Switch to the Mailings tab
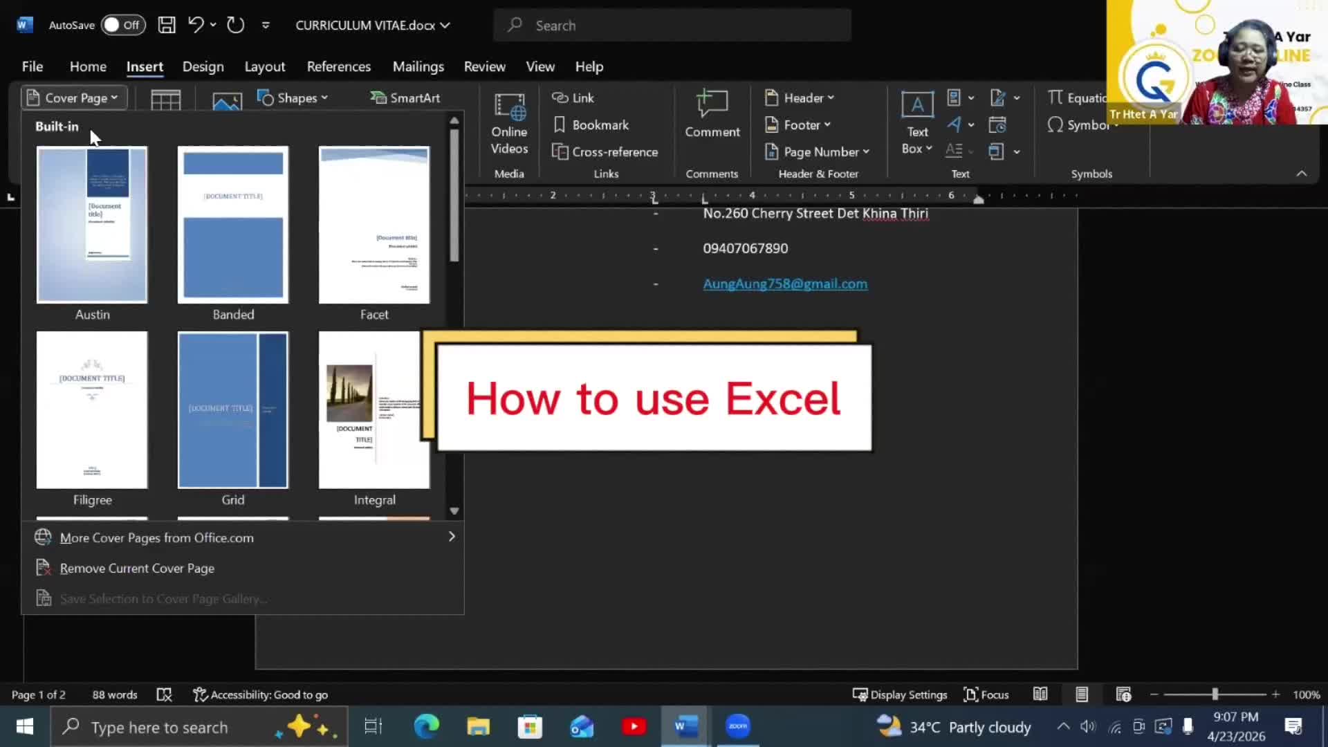Viewport: 1328px width, 747px height. (418, 66)
